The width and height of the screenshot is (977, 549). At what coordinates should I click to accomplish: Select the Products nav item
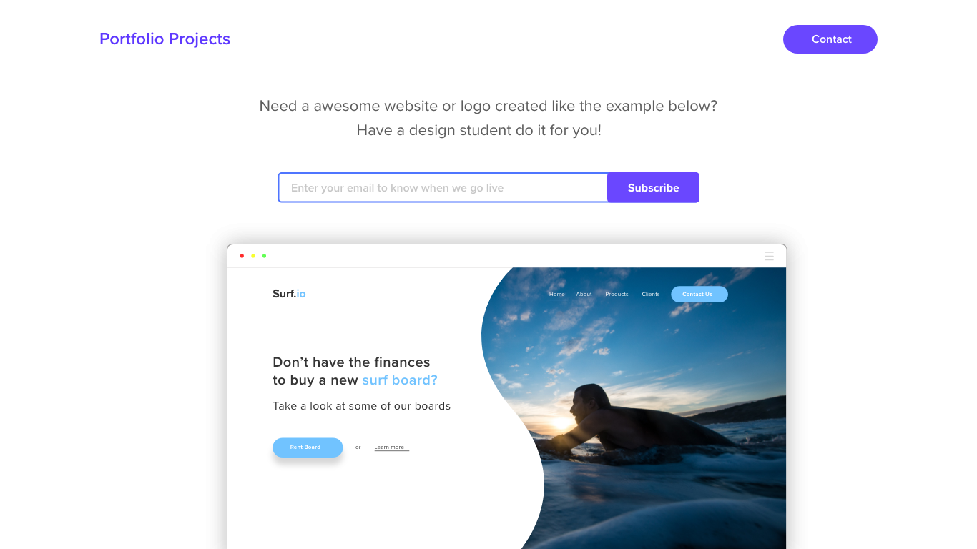click(x=617, y=295)
